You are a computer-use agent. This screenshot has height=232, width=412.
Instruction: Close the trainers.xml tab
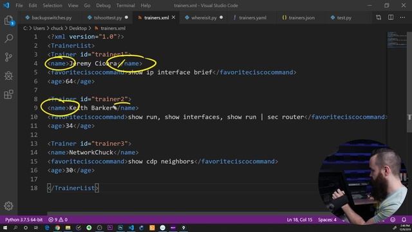[173, 17]
